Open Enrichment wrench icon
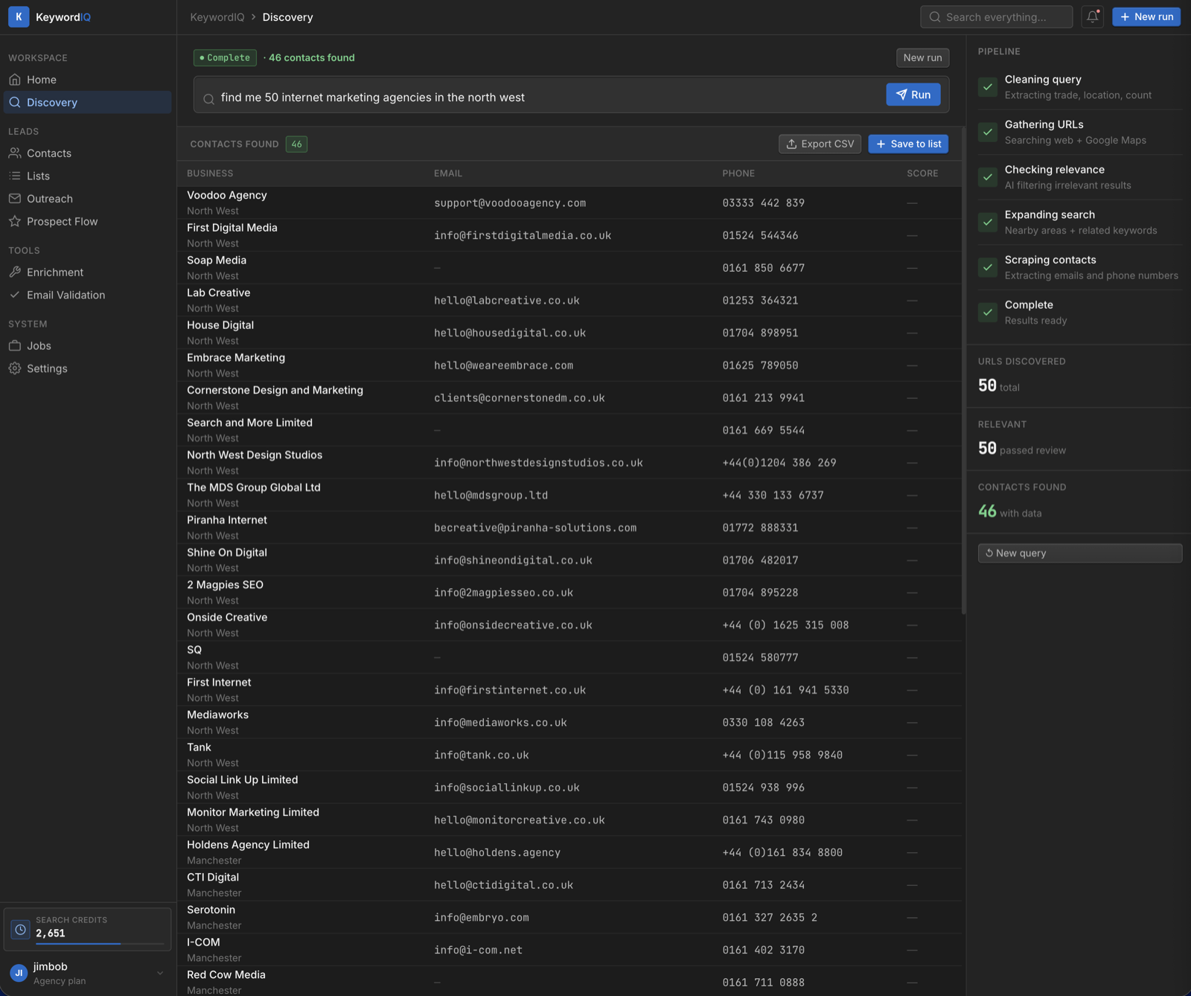Screen dimensions: 1191x996 15,272
